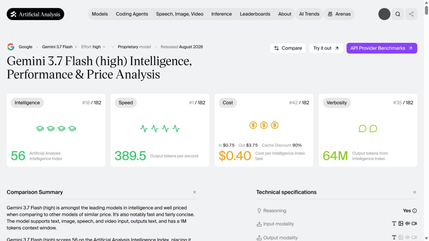Click the Reasoning Yes value

click(x=407, y=211)
